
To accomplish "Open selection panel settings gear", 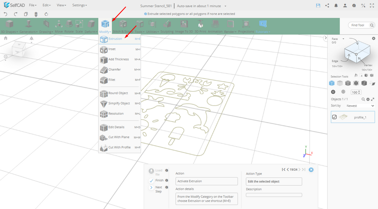I will [374, 38].
